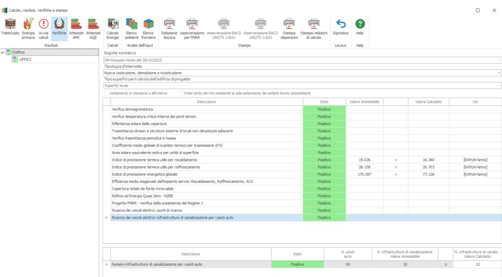The image size is (502, 277).
Task: Sort by the Descrizione column header
Action: click(206, 102)
